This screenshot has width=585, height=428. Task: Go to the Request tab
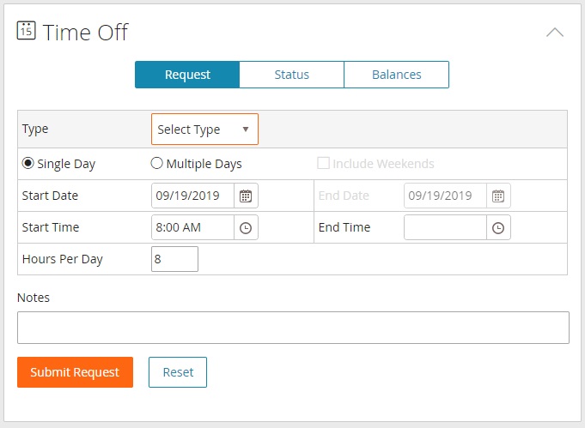coord(187,75)
